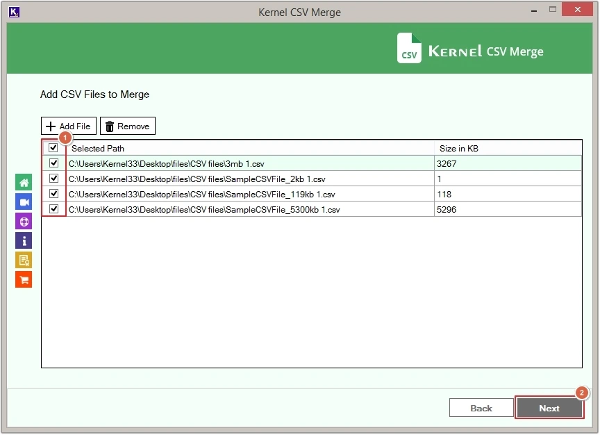Open the dark blue info sidebar icon
This screenshot has width=600, height=435.
click(x=24, y=241)
